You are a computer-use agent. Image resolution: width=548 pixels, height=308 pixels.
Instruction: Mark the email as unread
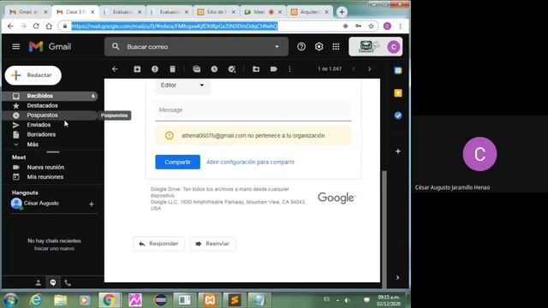(x=196, y=69)
